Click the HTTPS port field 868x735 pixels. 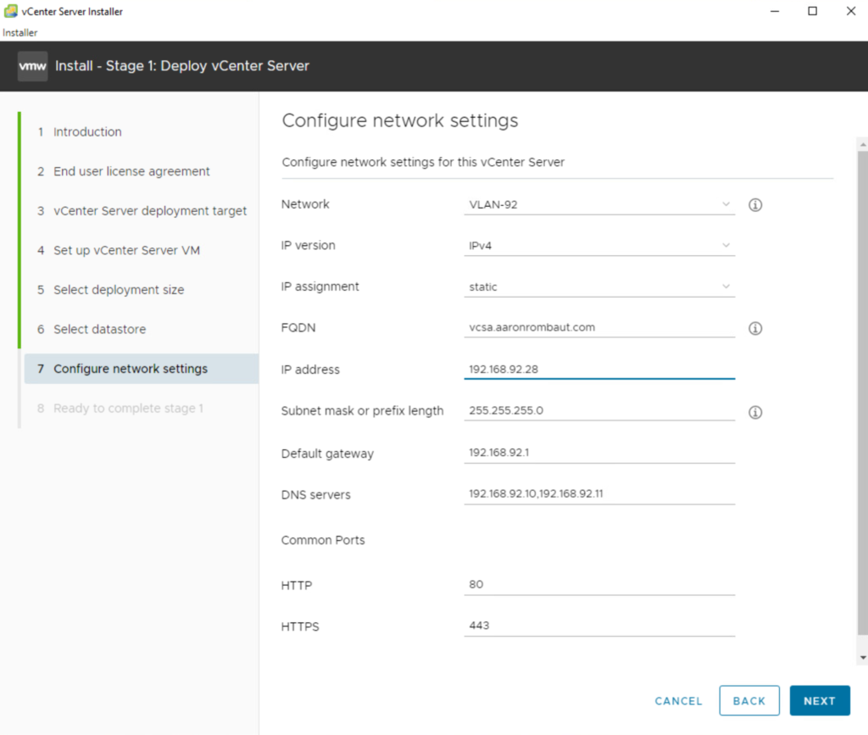(598, 626)
